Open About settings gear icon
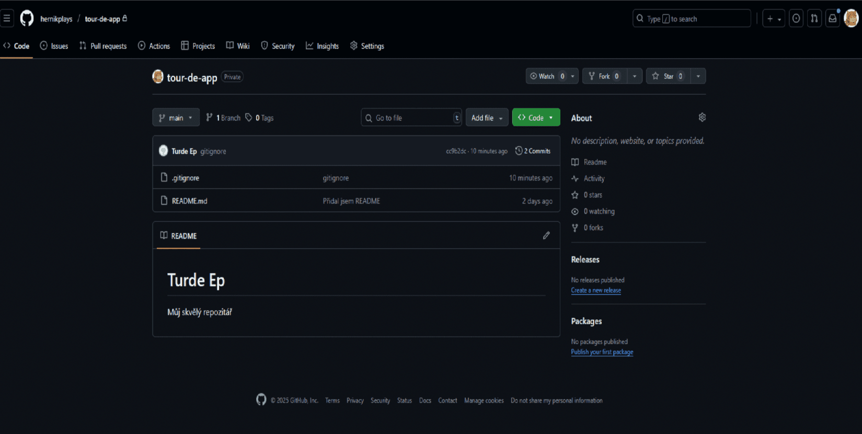 click(x=702, y=118)
